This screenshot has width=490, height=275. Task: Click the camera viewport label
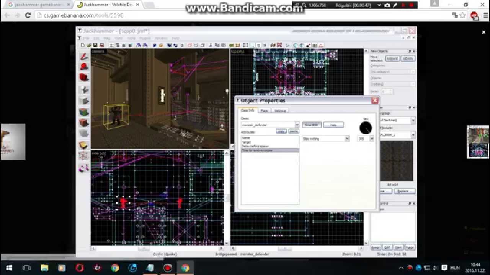pyautogui.click(x=98, y=51)
